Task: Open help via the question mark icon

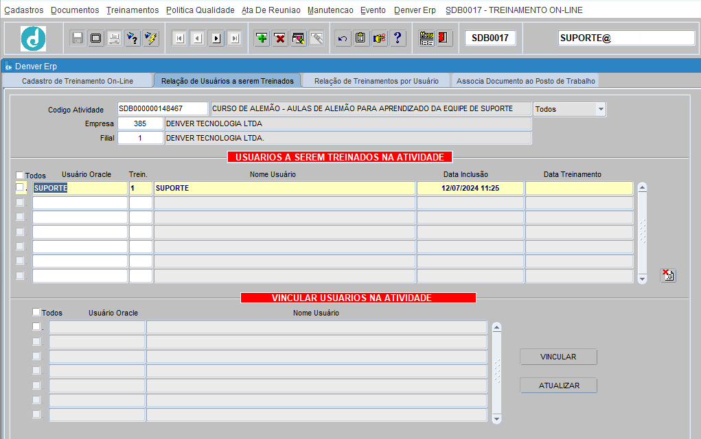Action: (x=398, y=38)
